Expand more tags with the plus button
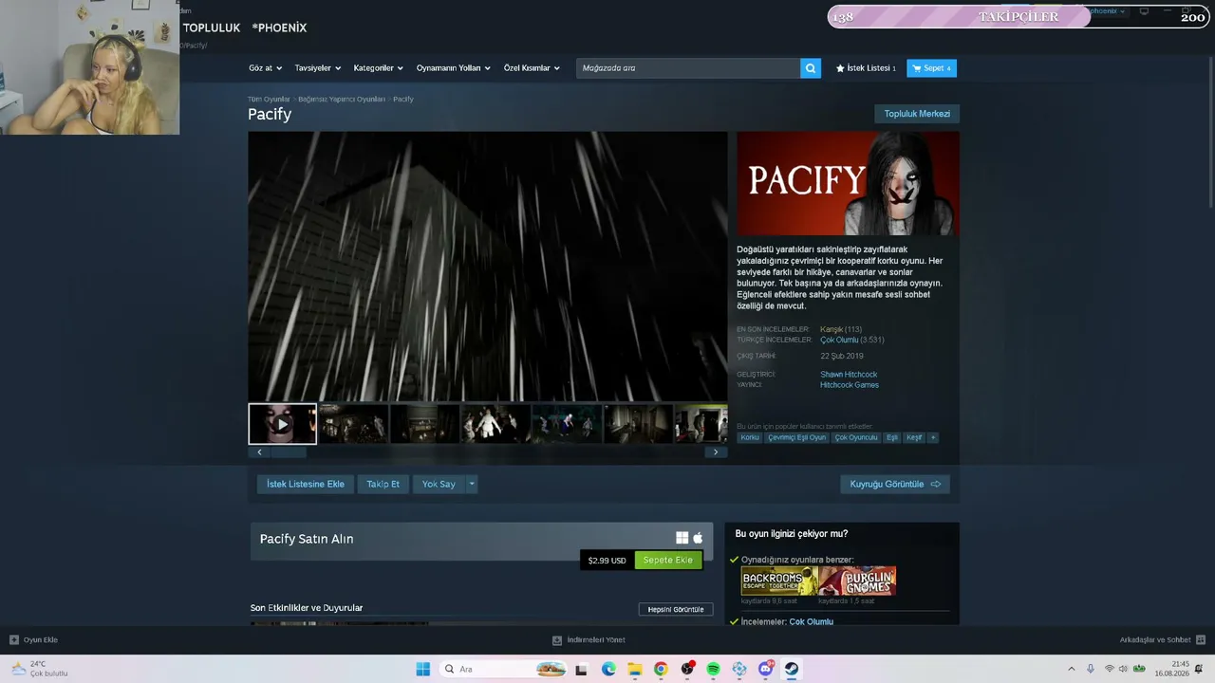The height and width of the screenshot is (683, 1215). [933, 437]
